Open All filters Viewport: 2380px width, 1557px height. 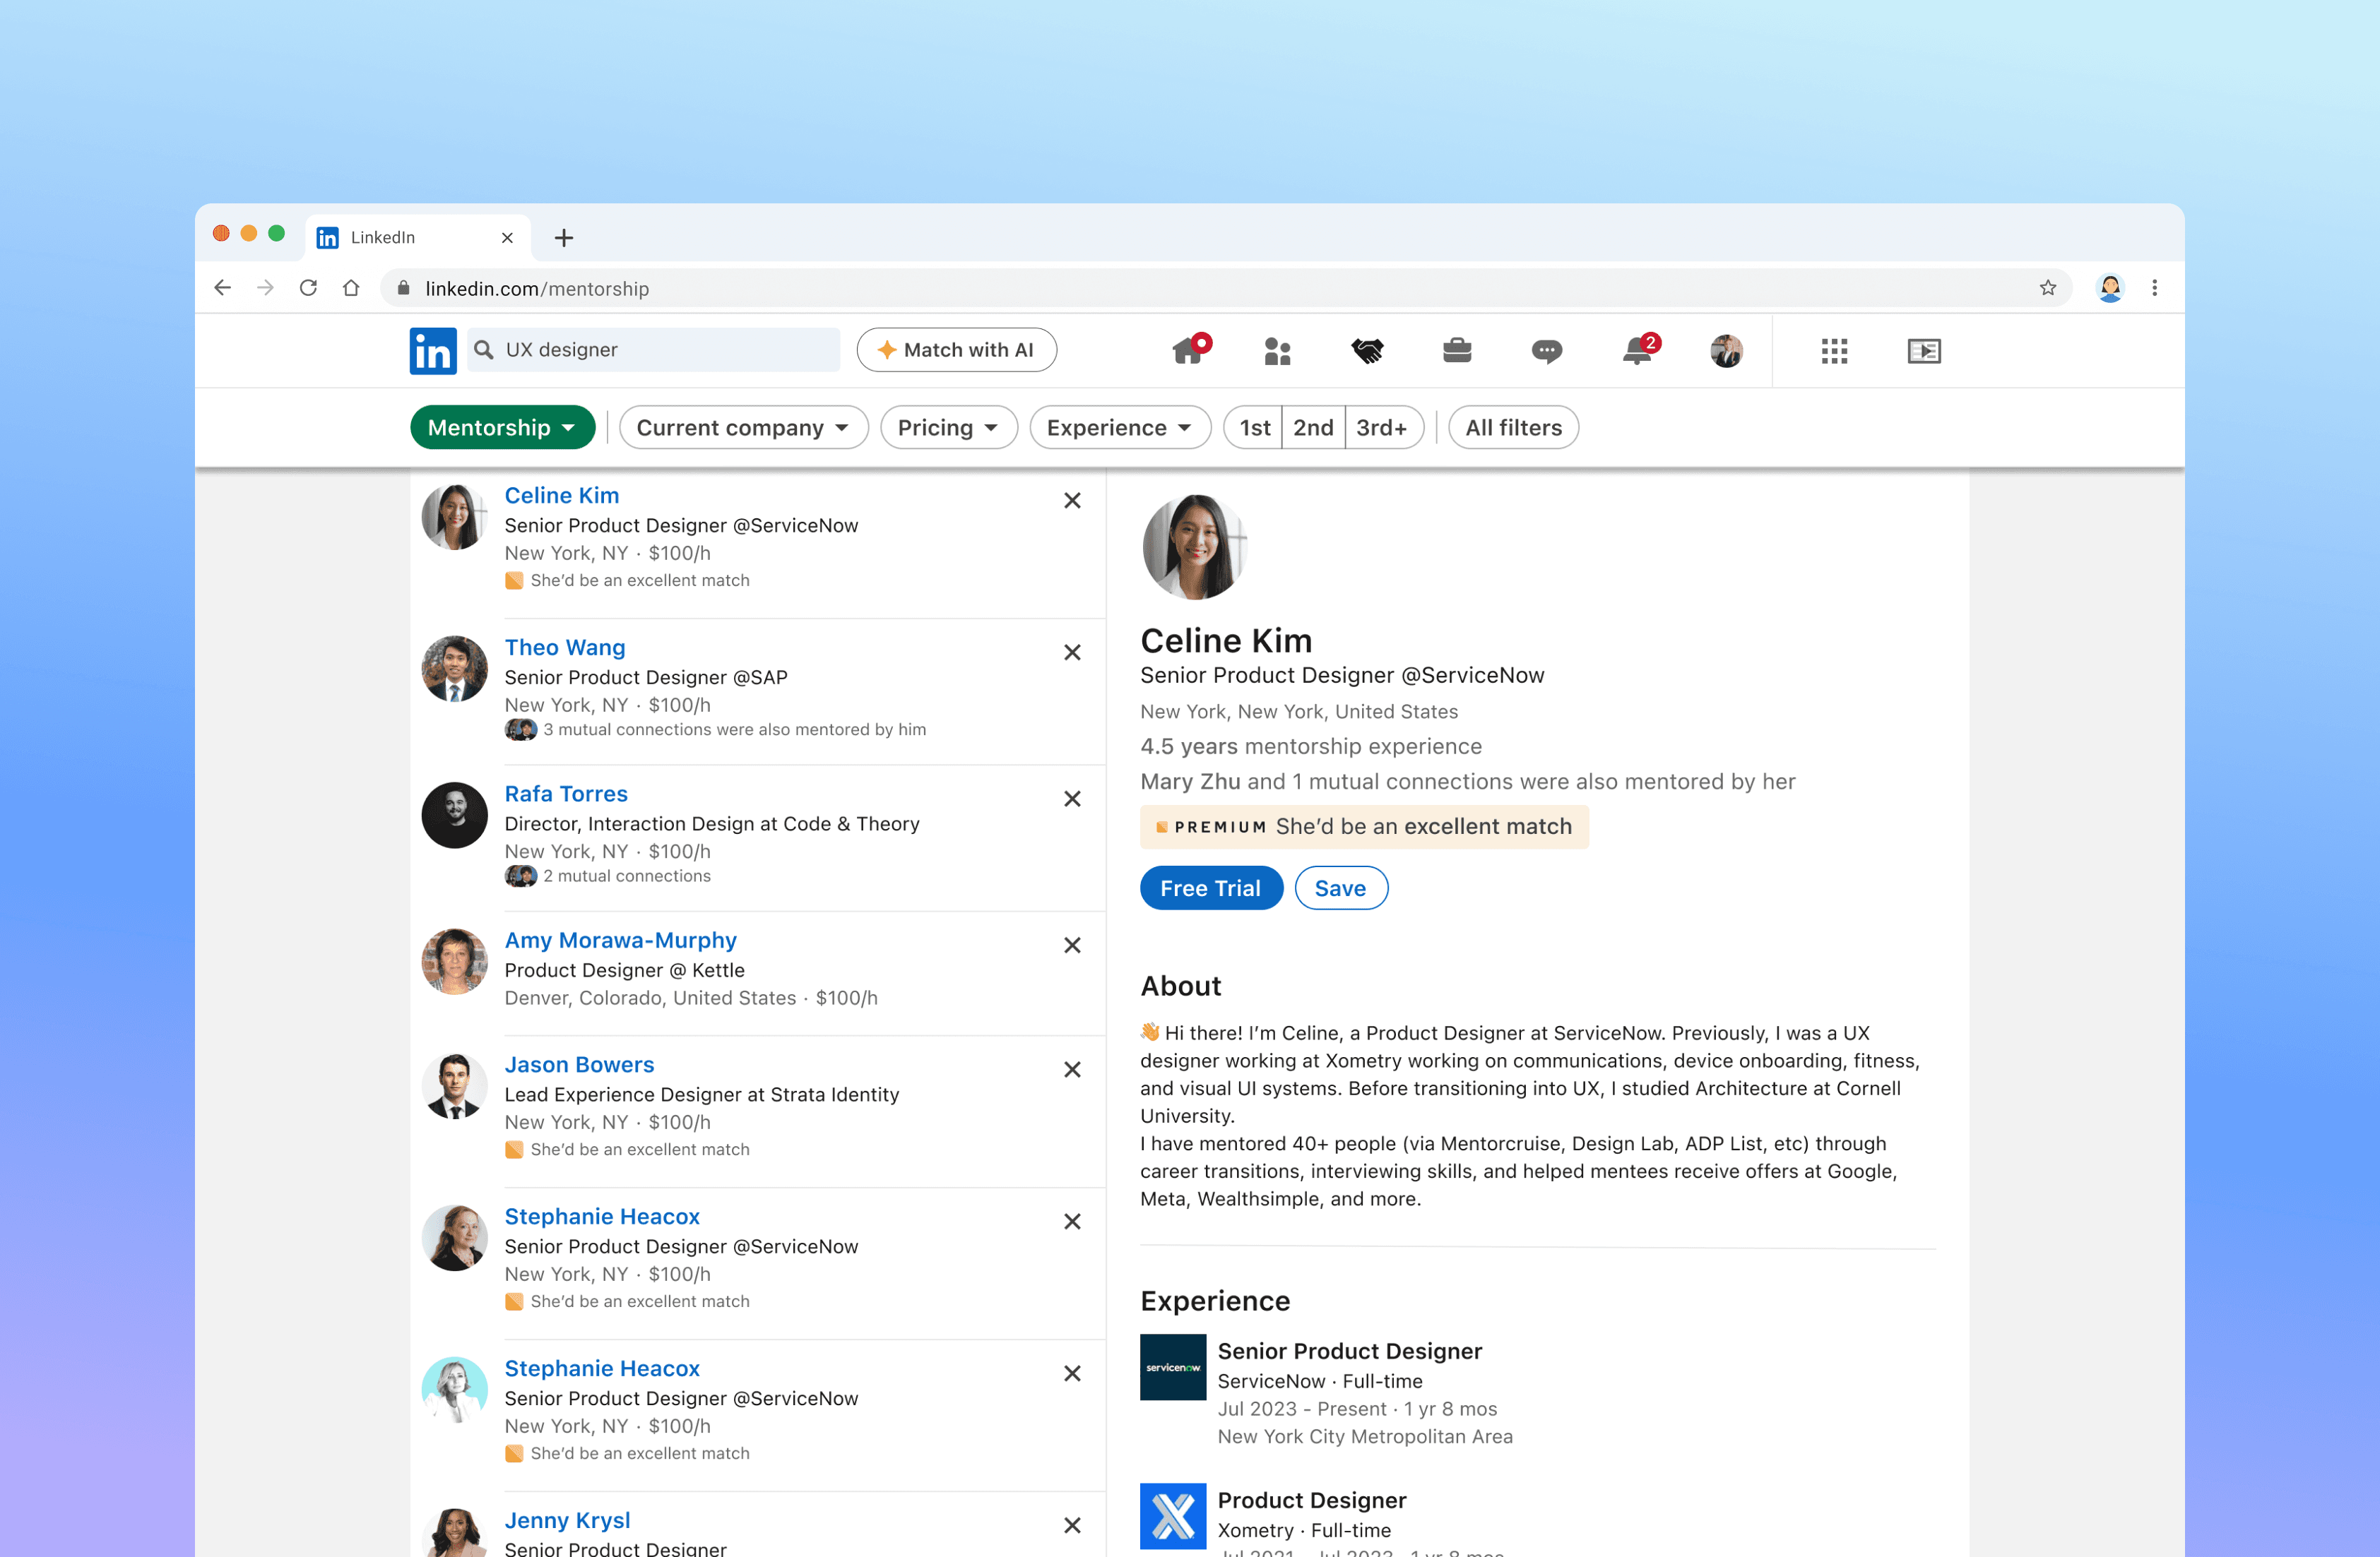(x=1513, y=428)
